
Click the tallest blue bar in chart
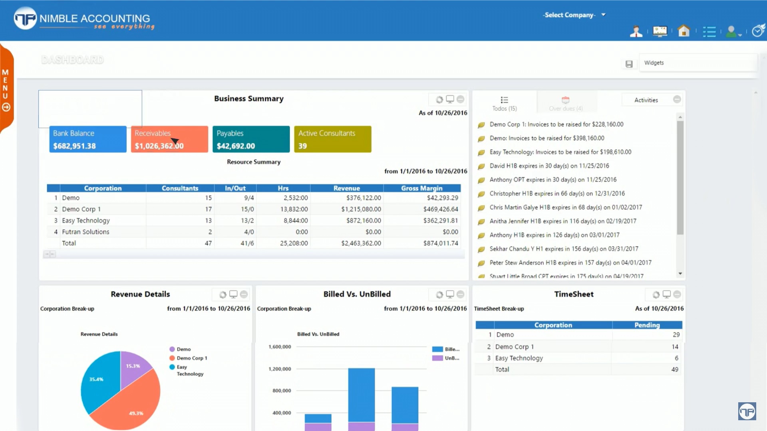pyautogui.click(x=362, y=395)
